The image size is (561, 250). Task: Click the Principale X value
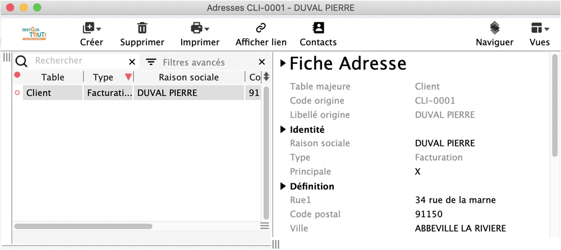click(x=417, y=172)
